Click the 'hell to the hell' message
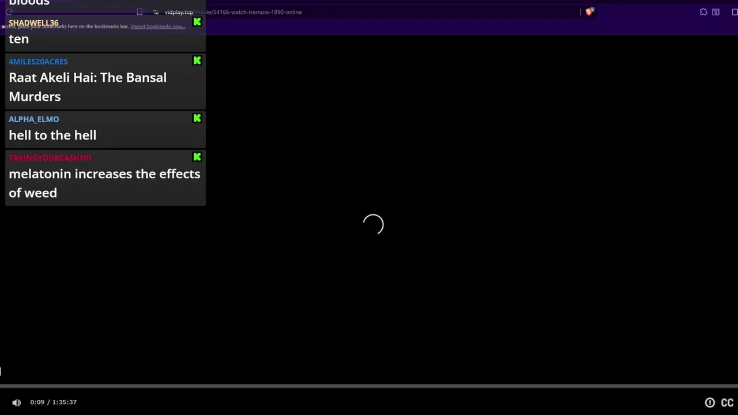Screen dimensions: 738x415 52,135
